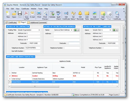The height and width of the screenshot is (102, 131).
Task: Open Print Preview from toolbar
Action: click(x=45, y=16)
